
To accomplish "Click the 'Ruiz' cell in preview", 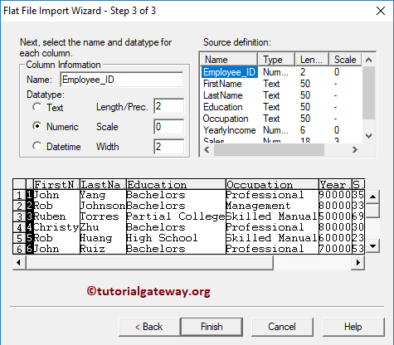I will (x=103, y=249).
